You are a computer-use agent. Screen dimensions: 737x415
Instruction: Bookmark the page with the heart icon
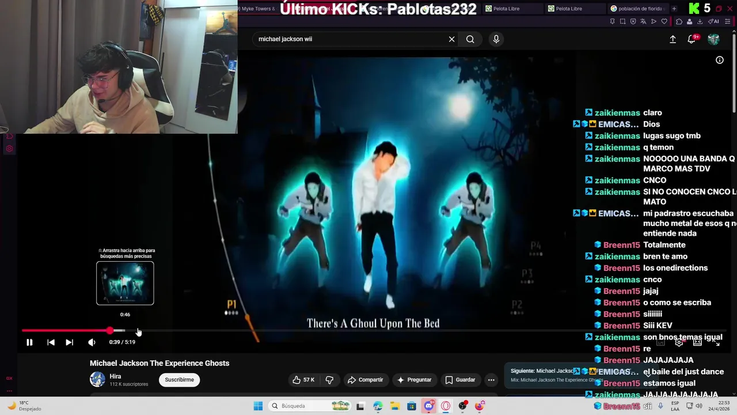coord(664,21)
